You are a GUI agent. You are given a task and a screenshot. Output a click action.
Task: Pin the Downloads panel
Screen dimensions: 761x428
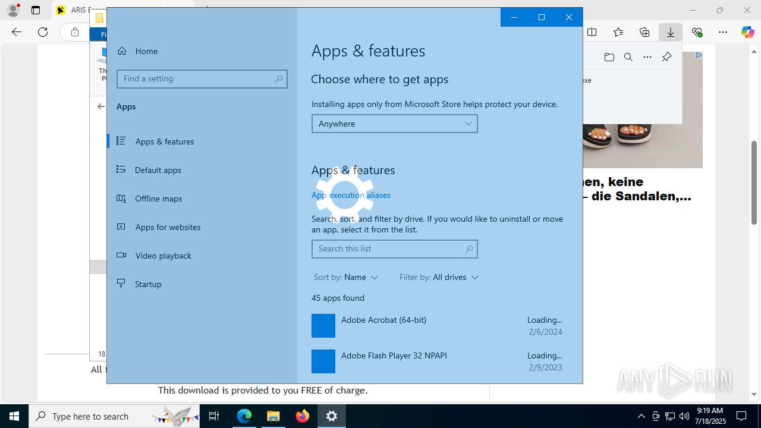tap(666, 57)
